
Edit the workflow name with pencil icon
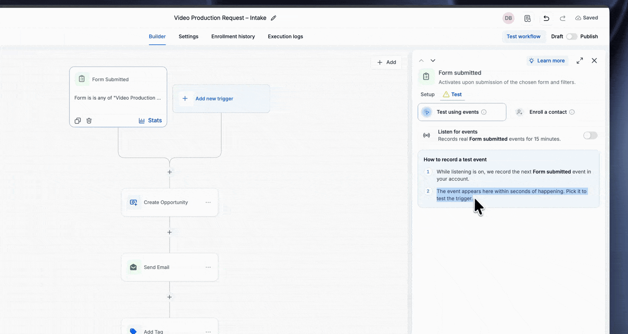pyautogui.click(x=274, y=18)
